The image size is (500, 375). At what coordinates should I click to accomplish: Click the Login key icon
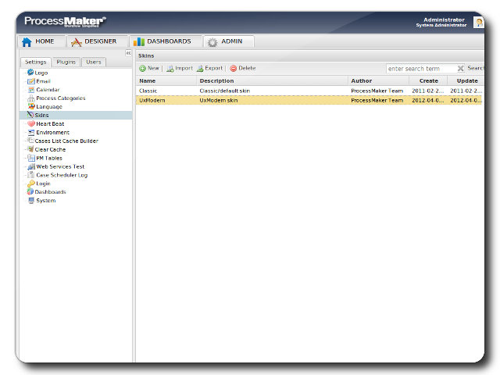30,184
